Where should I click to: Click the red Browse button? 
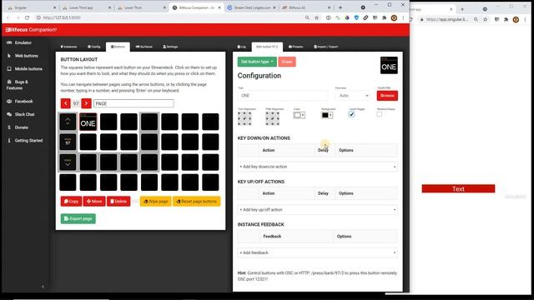click(387, 96)
